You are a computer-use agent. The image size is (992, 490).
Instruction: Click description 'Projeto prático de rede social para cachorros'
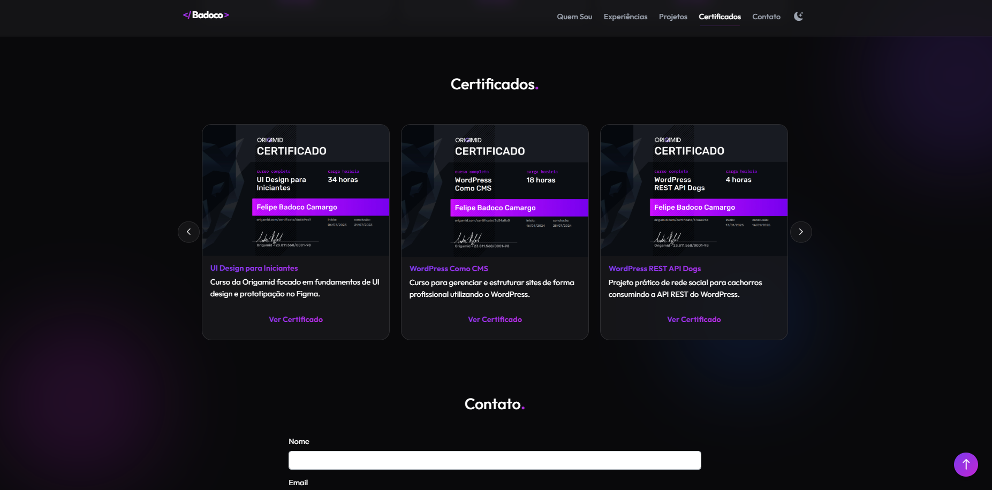coord(685,288)
